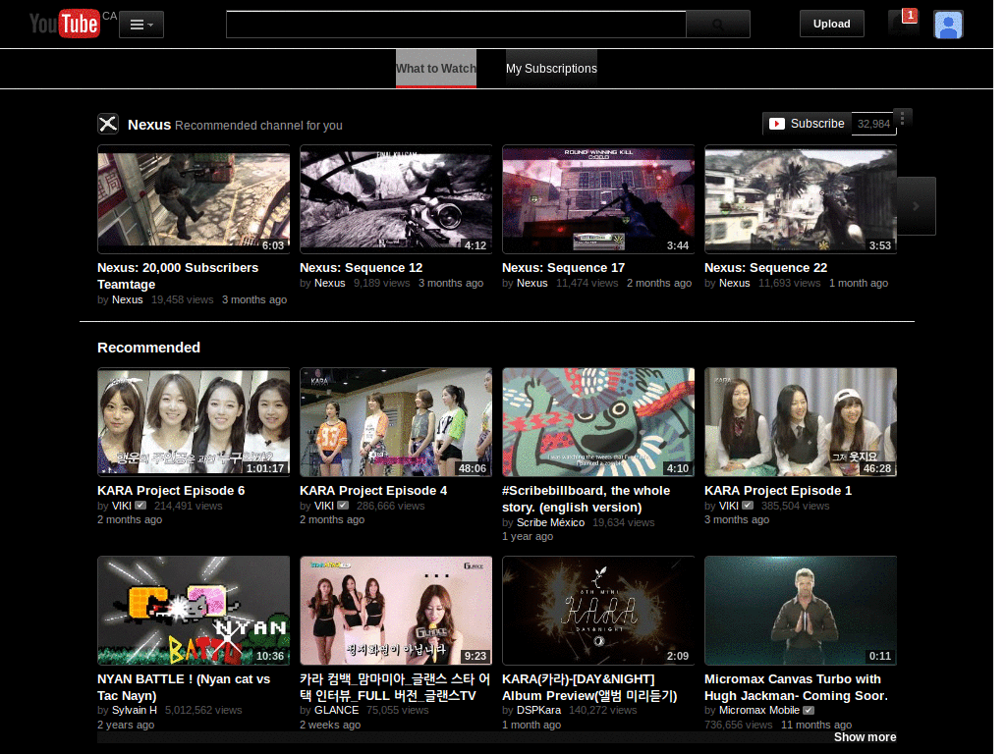Click Micromax Mobile verified badge
The image size is (1006, 754).
click(x=809, y=710)
